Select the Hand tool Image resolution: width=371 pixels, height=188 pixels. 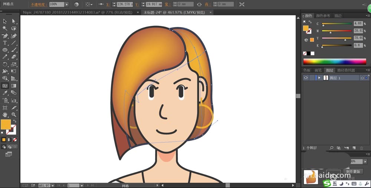pos(5,114)
